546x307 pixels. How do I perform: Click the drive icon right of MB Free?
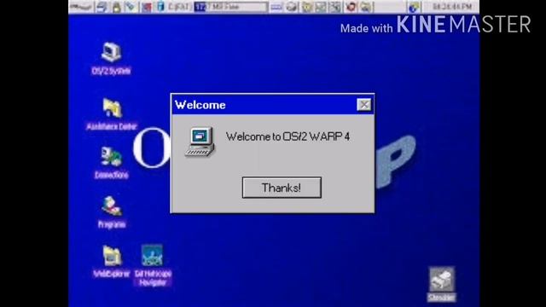(x=276, y=7)
